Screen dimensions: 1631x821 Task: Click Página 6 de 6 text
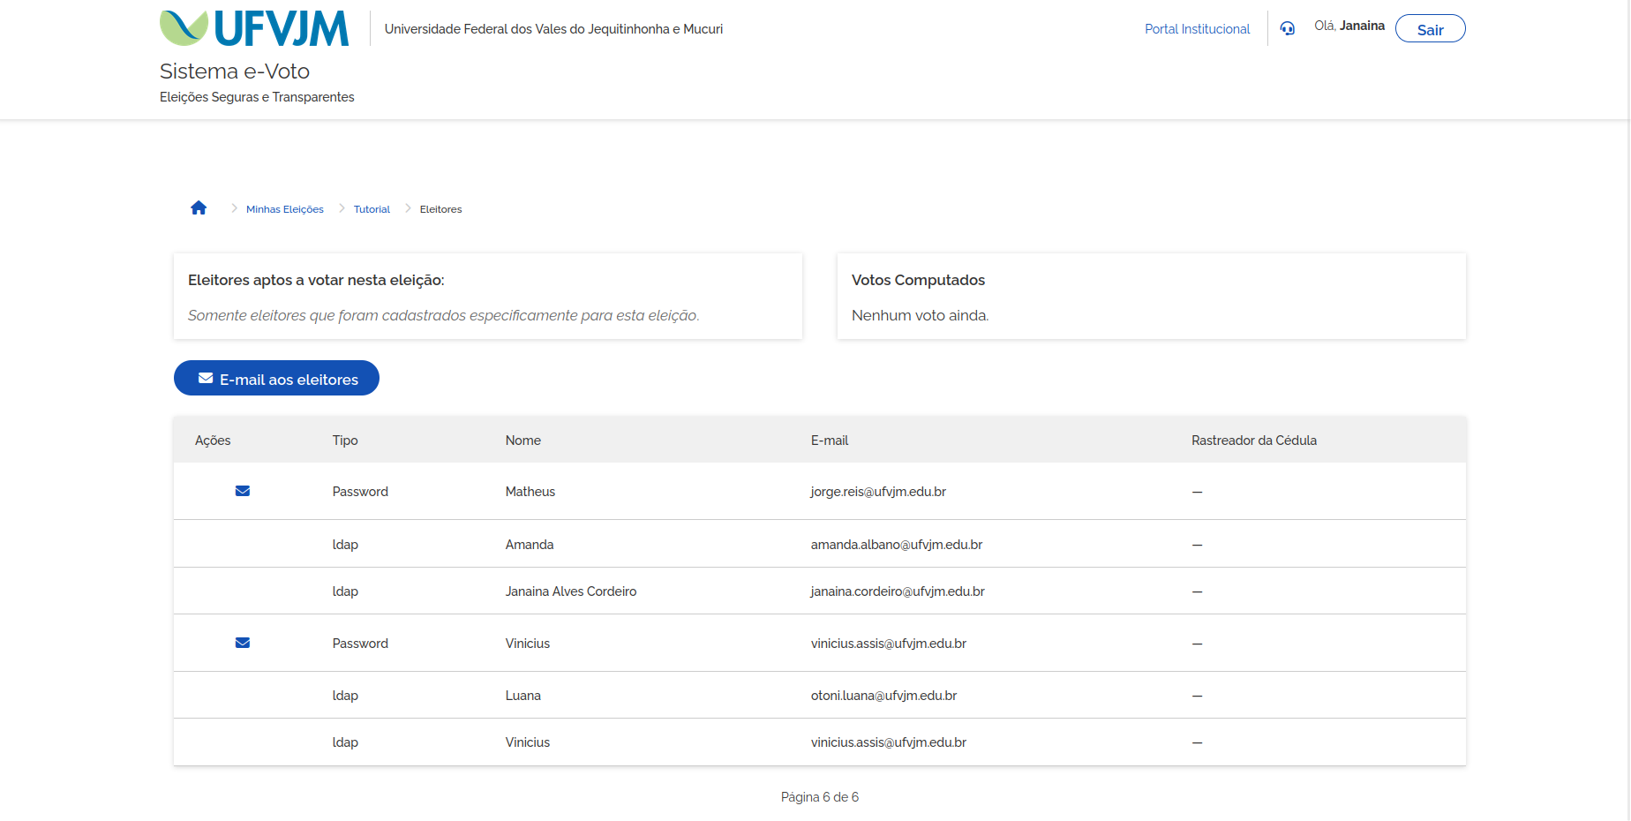(x=820, y=797)
